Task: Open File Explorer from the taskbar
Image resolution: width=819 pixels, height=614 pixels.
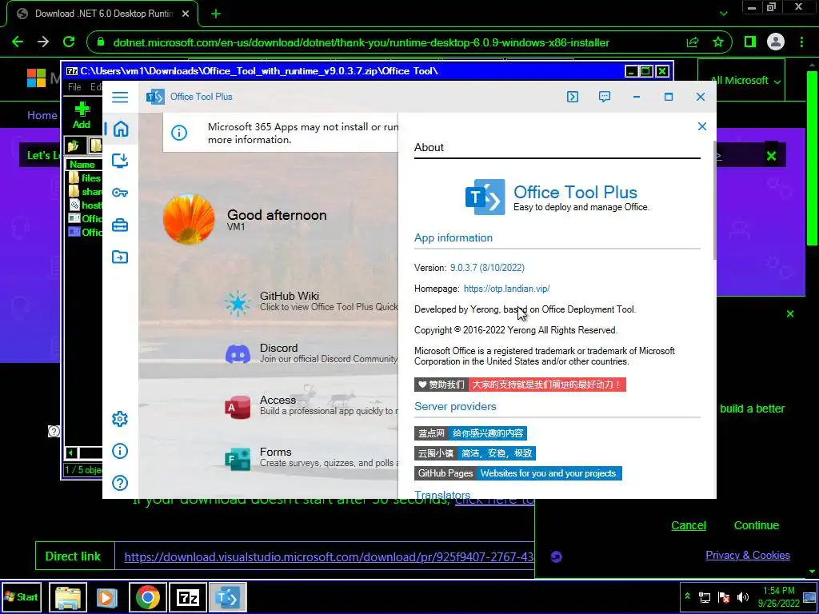Action: point(68,596)
